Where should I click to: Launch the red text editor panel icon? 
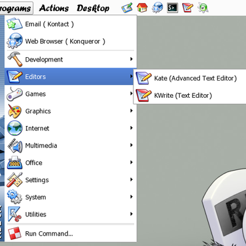coord(188,8)
